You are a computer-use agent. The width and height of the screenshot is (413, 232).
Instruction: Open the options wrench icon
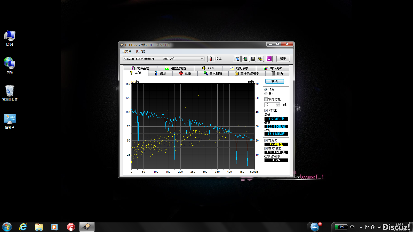[x=260, y=59]
